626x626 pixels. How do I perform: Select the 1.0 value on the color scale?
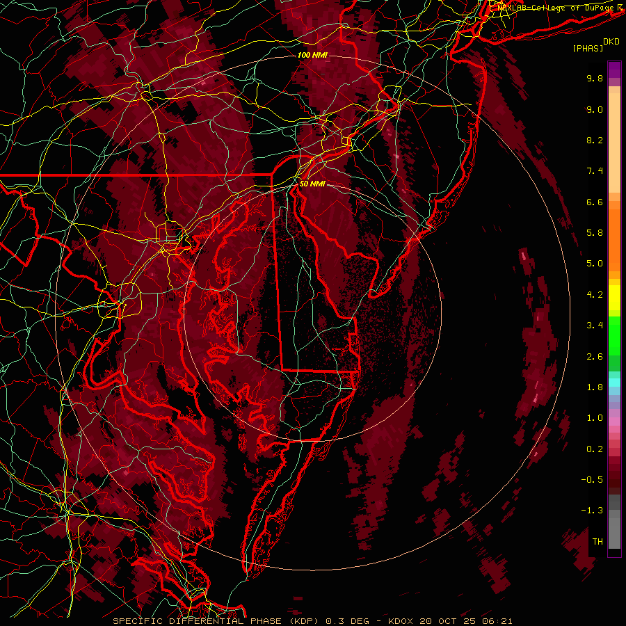tap(595, 418)
